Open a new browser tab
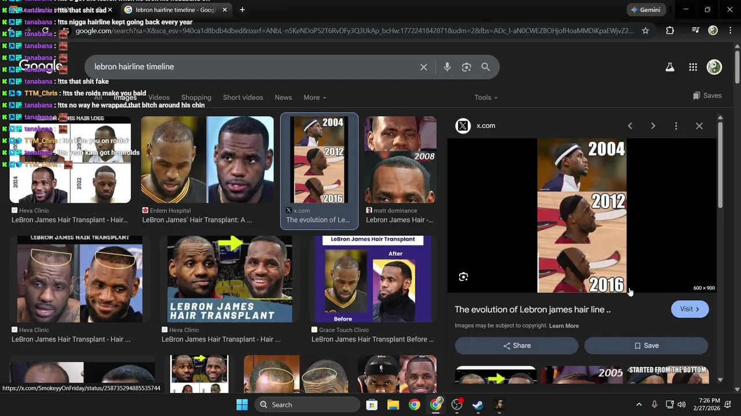741x416 pixels. tap(242, 10)
